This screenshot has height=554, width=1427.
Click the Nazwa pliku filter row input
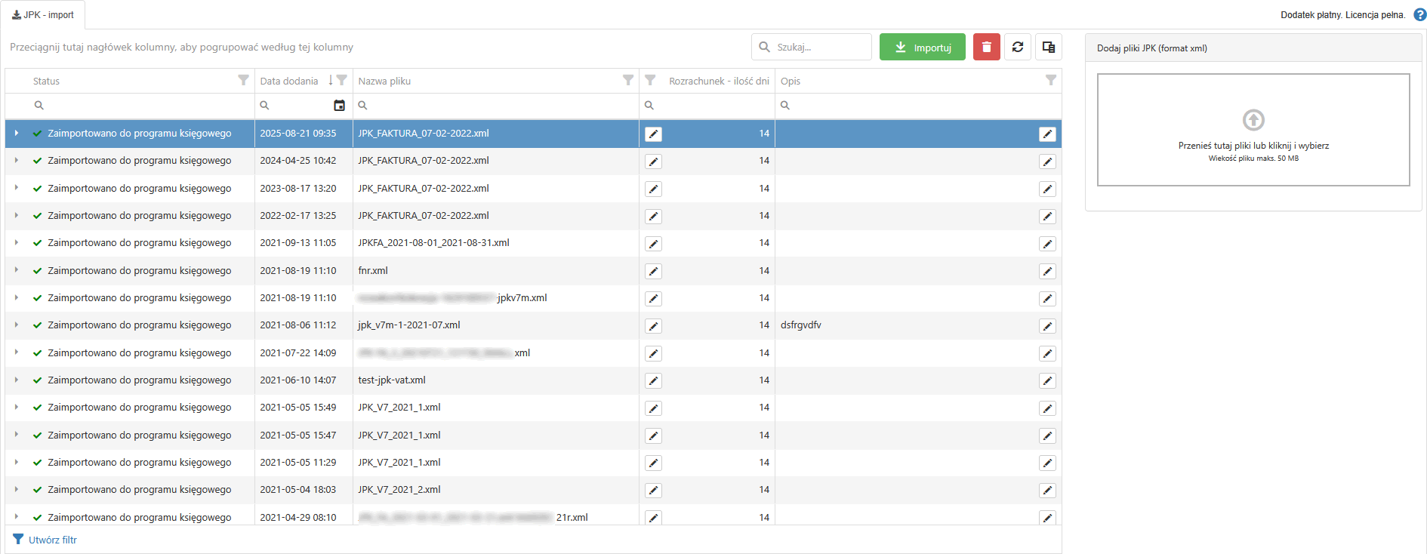[498, 106]
